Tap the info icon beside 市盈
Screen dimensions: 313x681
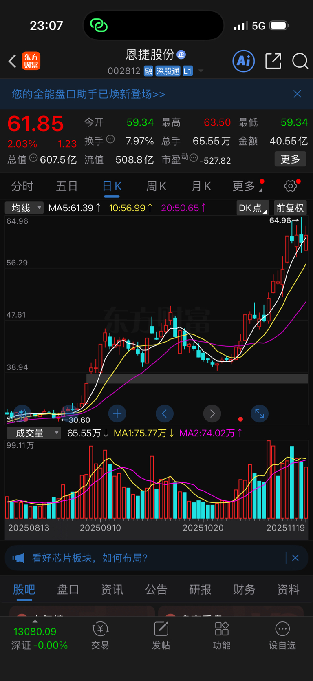tap(194, 158)
